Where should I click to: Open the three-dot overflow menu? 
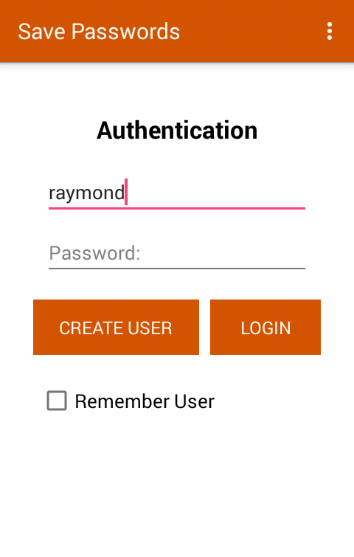coord(330,31)
